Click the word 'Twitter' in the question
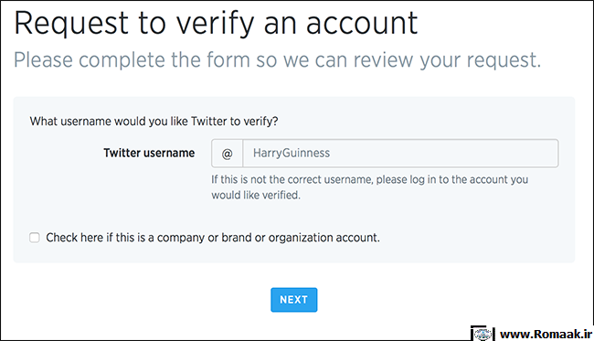This screenshot has height=341, width=594. point(208,122)
